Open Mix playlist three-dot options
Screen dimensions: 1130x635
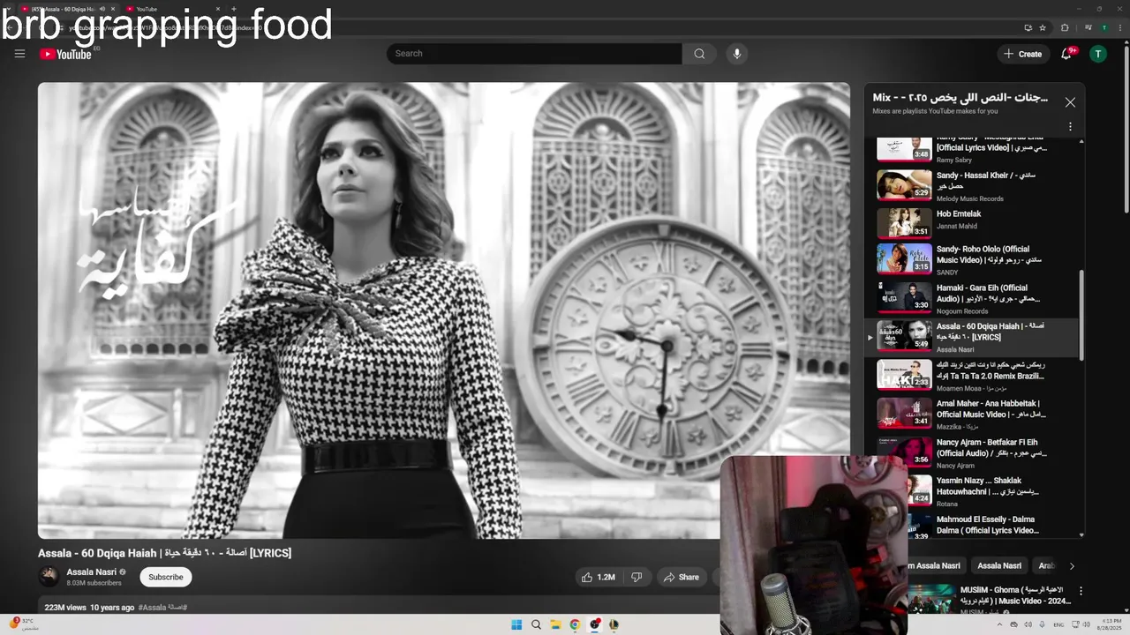(1070, 127)
